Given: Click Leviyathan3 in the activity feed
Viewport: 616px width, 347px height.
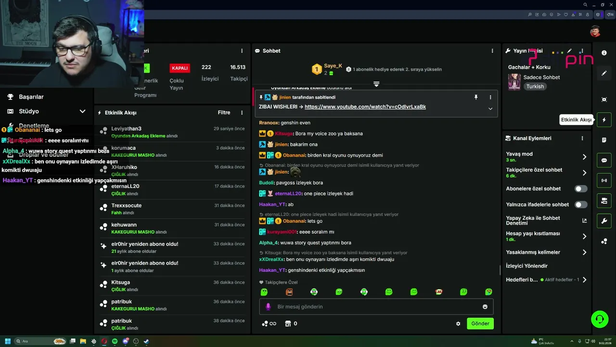Looking at the screenshot, I should coord(126,129).
